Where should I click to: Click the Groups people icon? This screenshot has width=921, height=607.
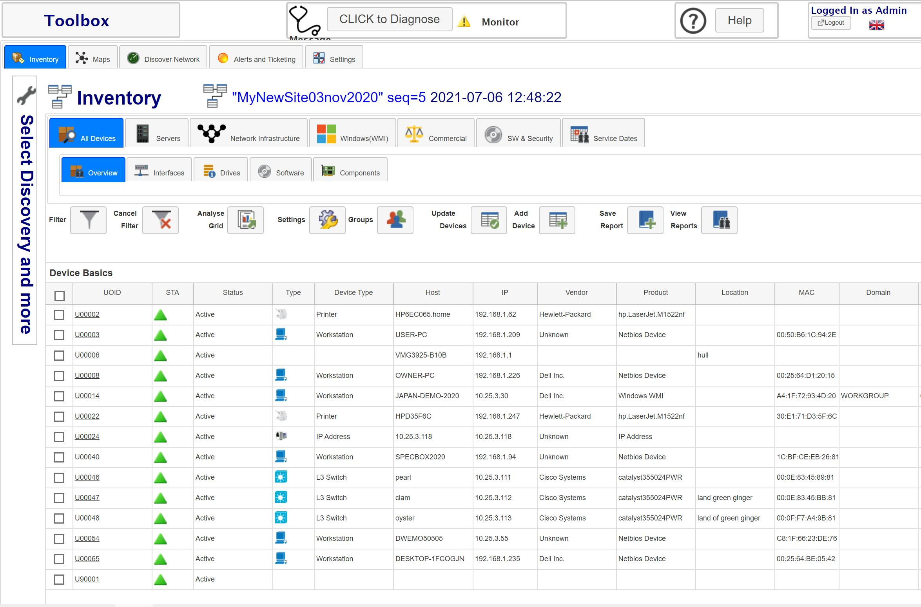coord(395,220)
